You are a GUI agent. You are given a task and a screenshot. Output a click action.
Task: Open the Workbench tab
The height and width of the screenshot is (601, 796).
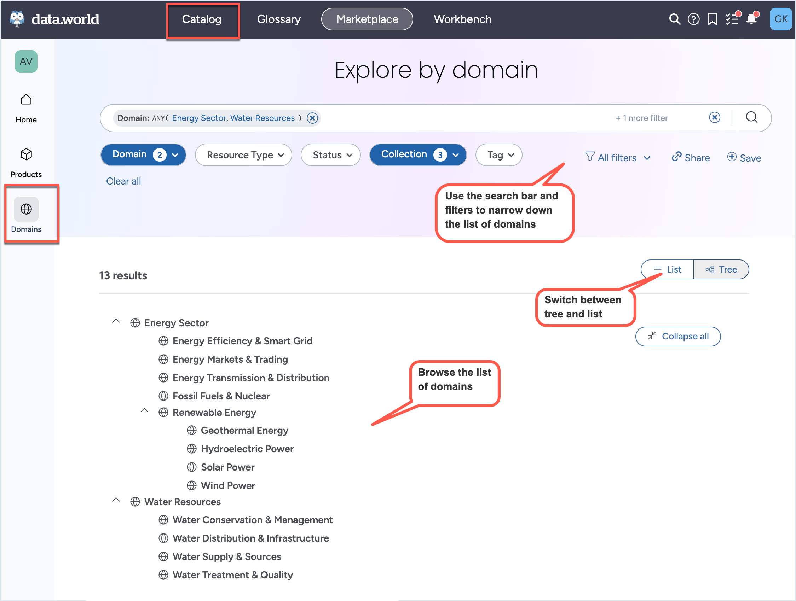click(x=462, y=19)
